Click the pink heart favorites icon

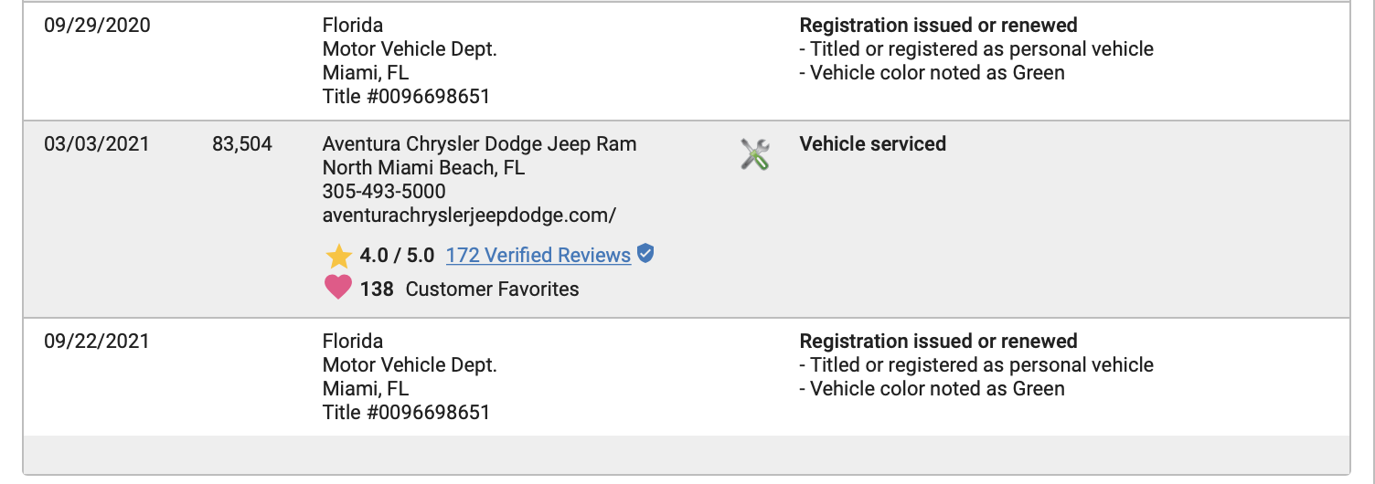[x=338, y=289]
